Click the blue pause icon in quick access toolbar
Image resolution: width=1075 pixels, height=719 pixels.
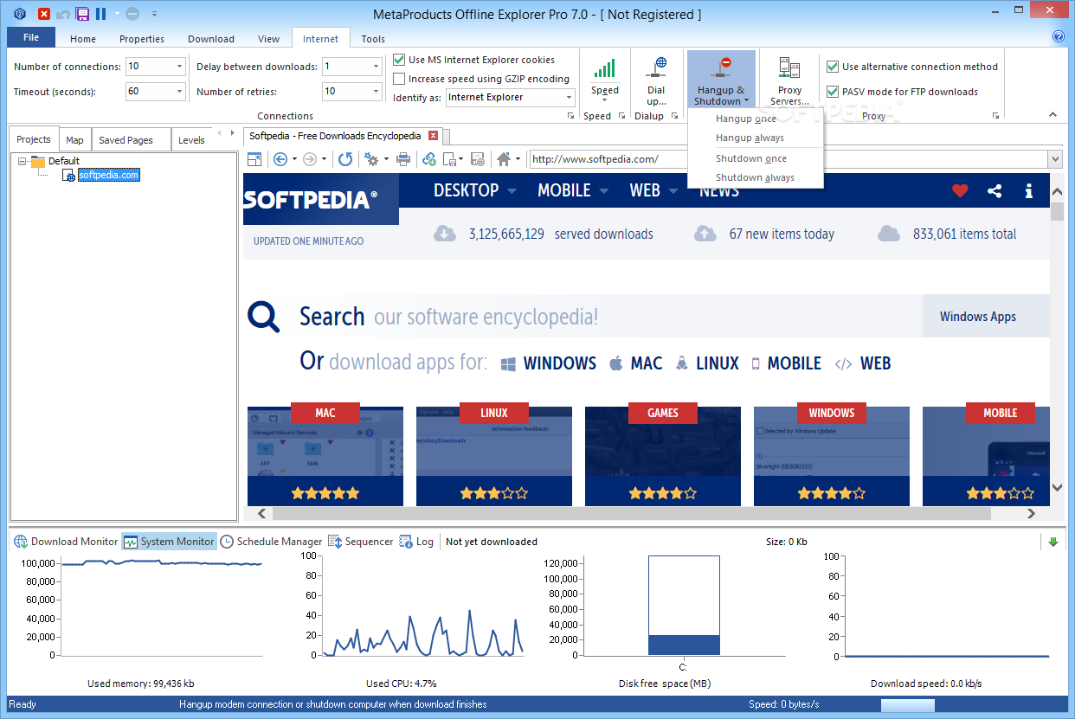coord(101,14)
